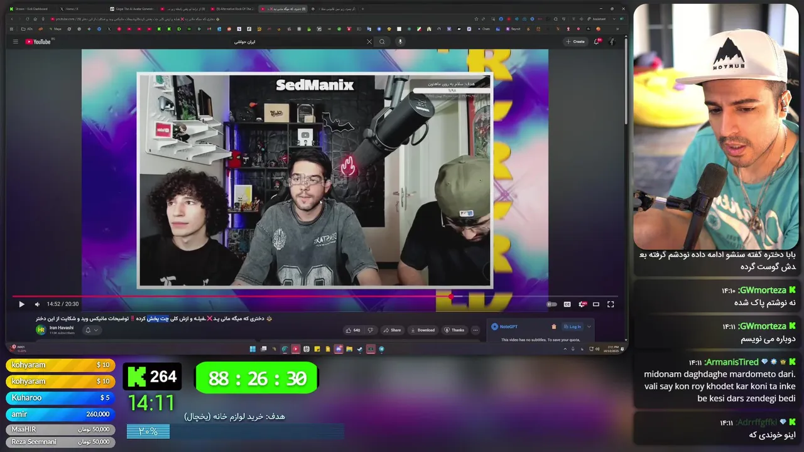This screenshot has width=804, height=452.
Task: Open more actions three-dot menu
Action: [x=475, y=330]
